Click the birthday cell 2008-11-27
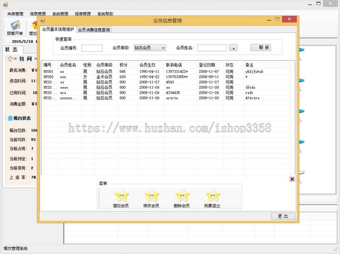Image resolution: width=340 pixels, height=254 pixels. point(149,82)
